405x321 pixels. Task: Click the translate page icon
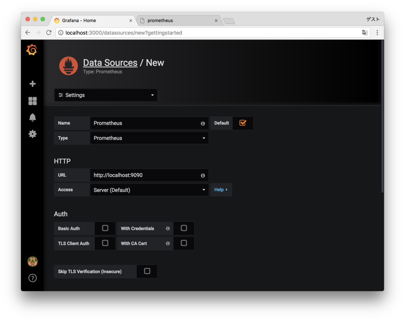pyautogui.click(x=365, y=32)
